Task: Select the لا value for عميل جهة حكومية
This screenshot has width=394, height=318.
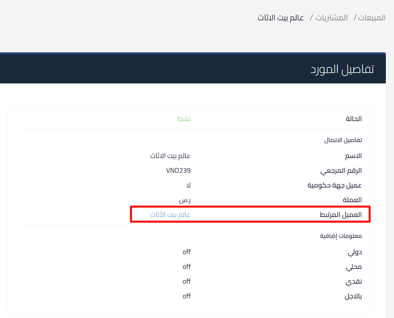Action: [x=189, y=185]
